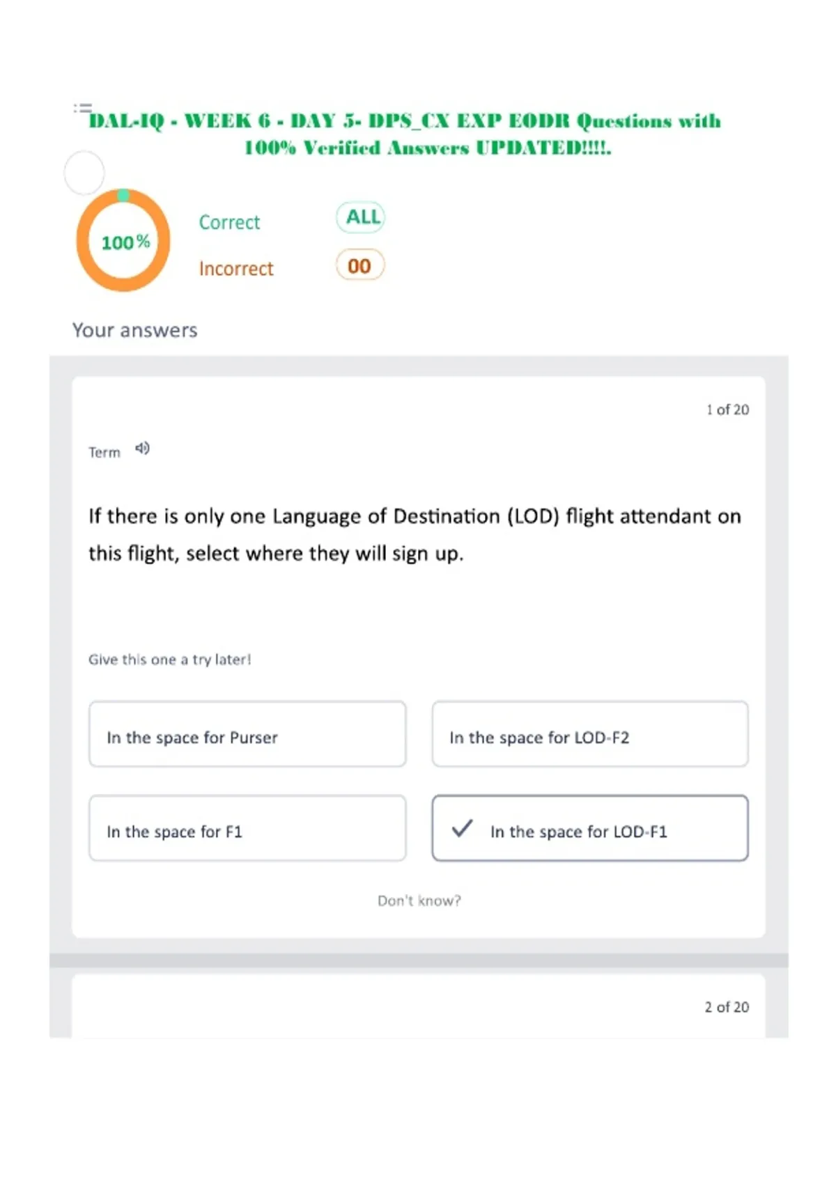Select answer "In the space for LOD-F2"
This screenshot has width=836, height=1184.
click(x=590, y=734)
